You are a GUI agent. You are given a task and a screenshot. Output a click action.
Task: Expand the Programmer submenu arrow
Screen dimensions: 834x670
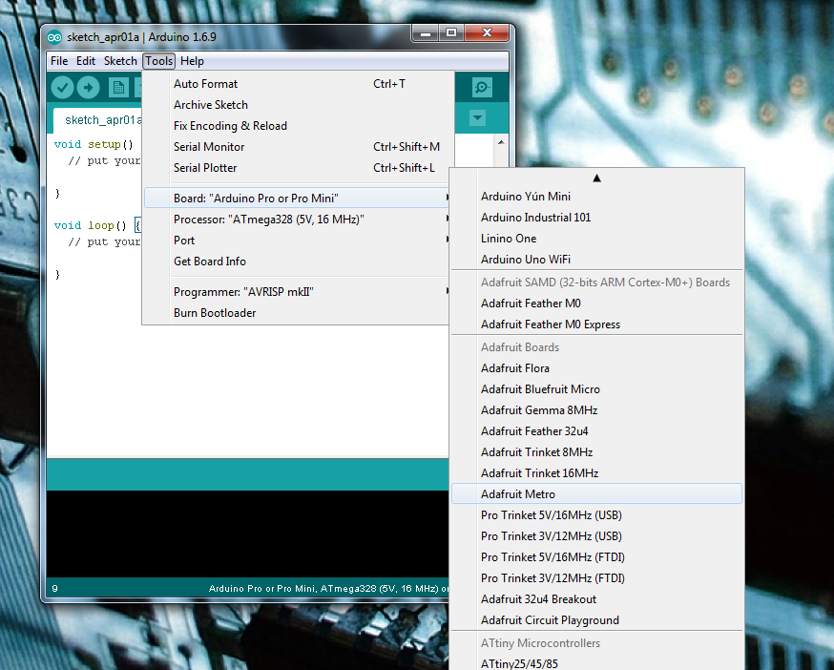click(447, 292)
